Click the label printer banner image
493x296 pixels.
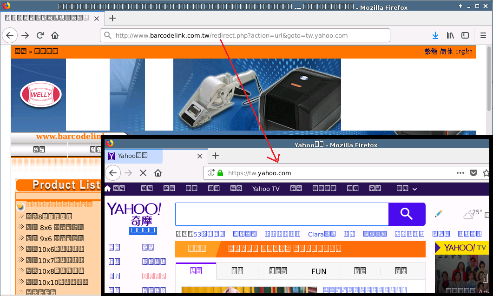click(257, 94)
